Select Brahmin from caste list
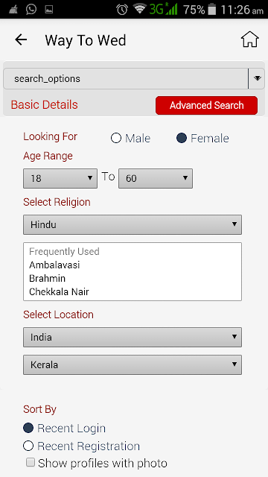 (x=48, y=278)
